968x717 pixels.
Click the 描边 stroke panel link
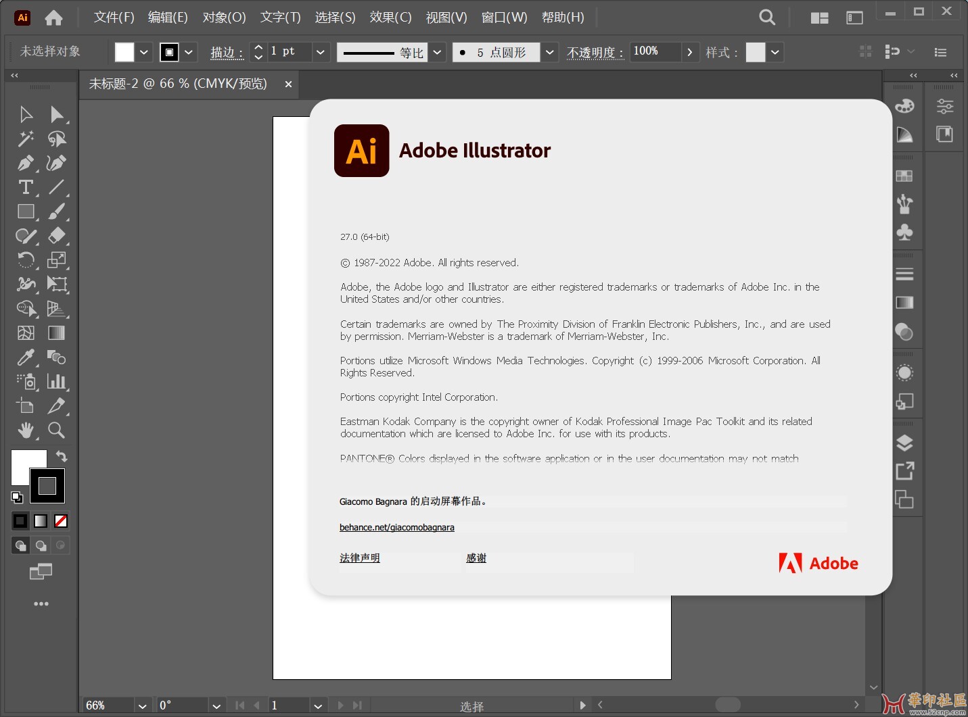227,53
